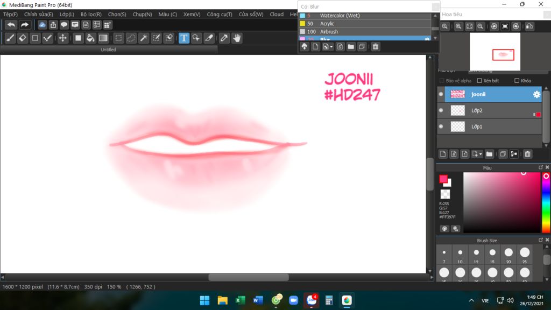Select the Shape tool square outline icon
Viewport: 551px width, 310px height.
35,38
